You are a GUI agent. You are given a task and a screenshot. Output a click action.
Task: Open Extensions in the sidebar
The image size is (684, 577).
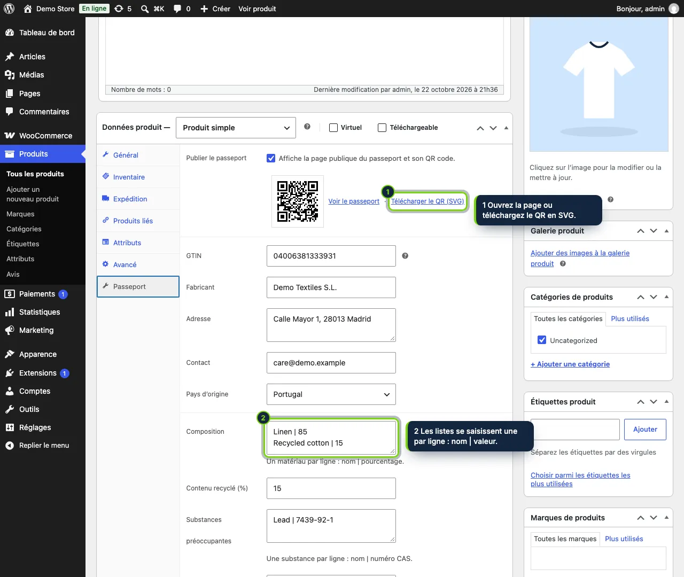[43, 373]
